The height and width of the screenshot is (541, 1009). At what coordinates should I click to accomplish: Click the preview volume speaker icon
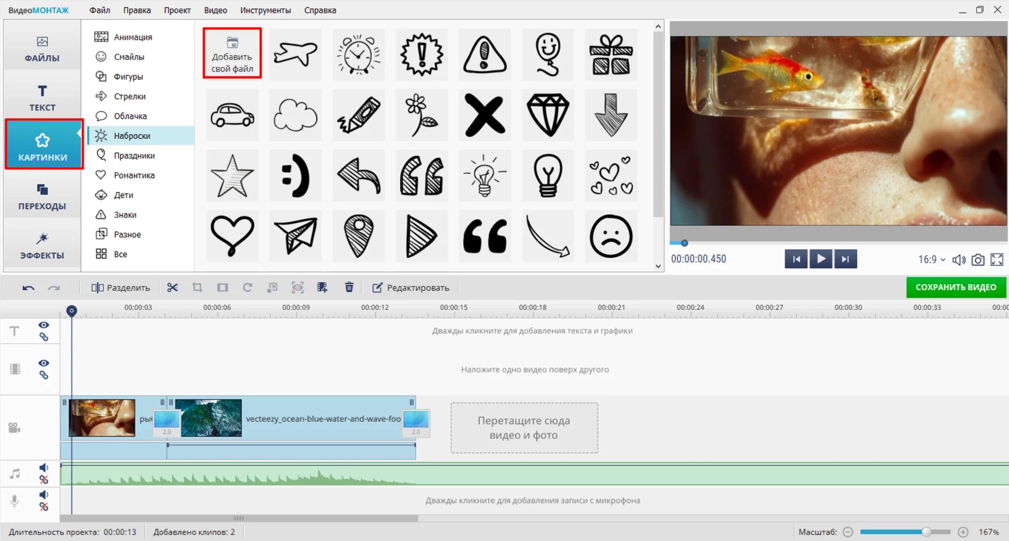coord(959,260)
